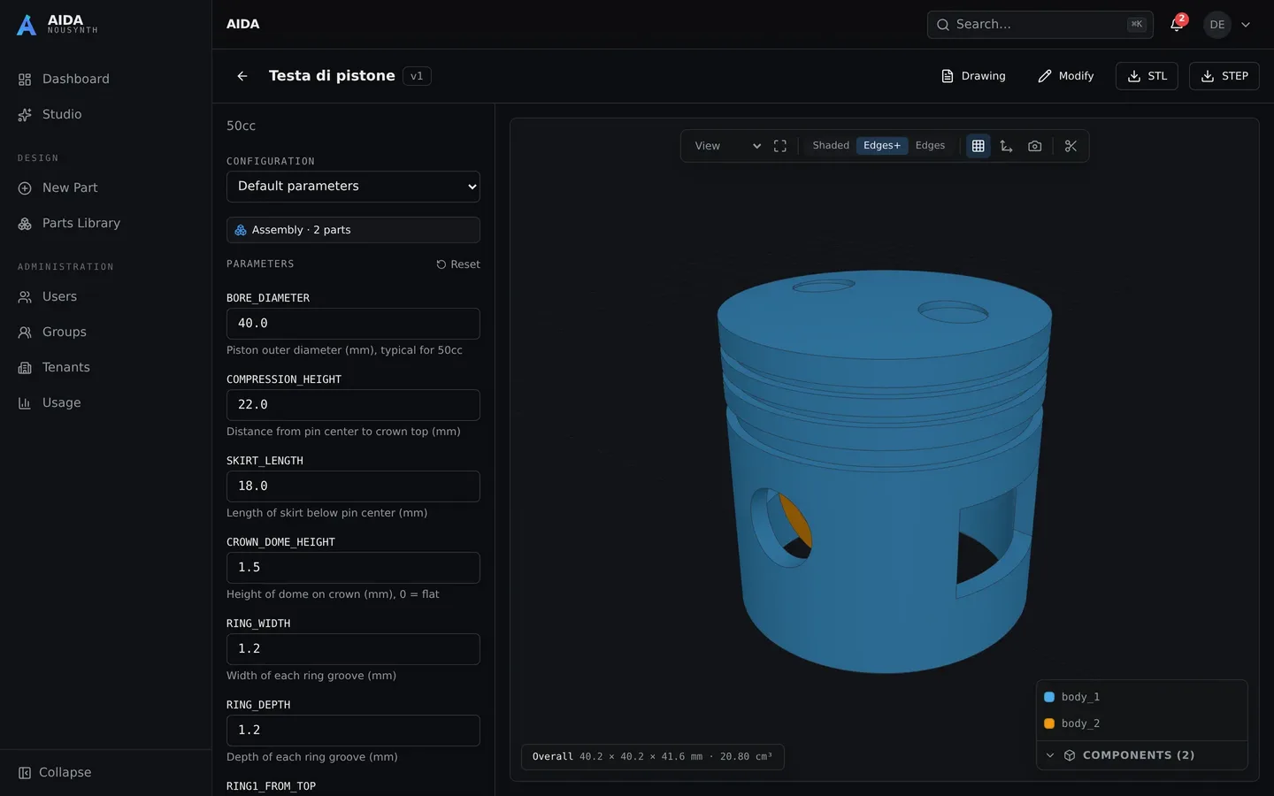Click the body_1 blue color swatch
Screen dimensions: 1274x796
click(x=1049, y=697)
